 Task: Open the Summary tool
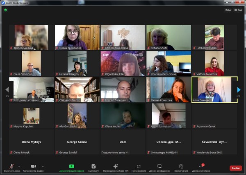(93, 166)
